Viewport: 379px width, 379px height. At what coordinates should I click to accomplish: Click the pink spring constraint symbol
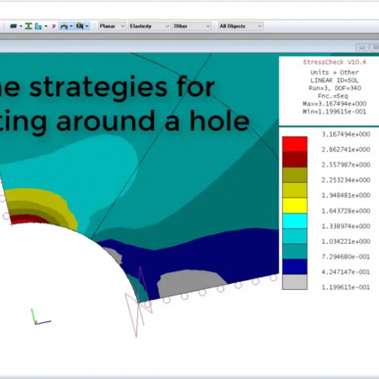pyautogui.click(x=139, y=302)
